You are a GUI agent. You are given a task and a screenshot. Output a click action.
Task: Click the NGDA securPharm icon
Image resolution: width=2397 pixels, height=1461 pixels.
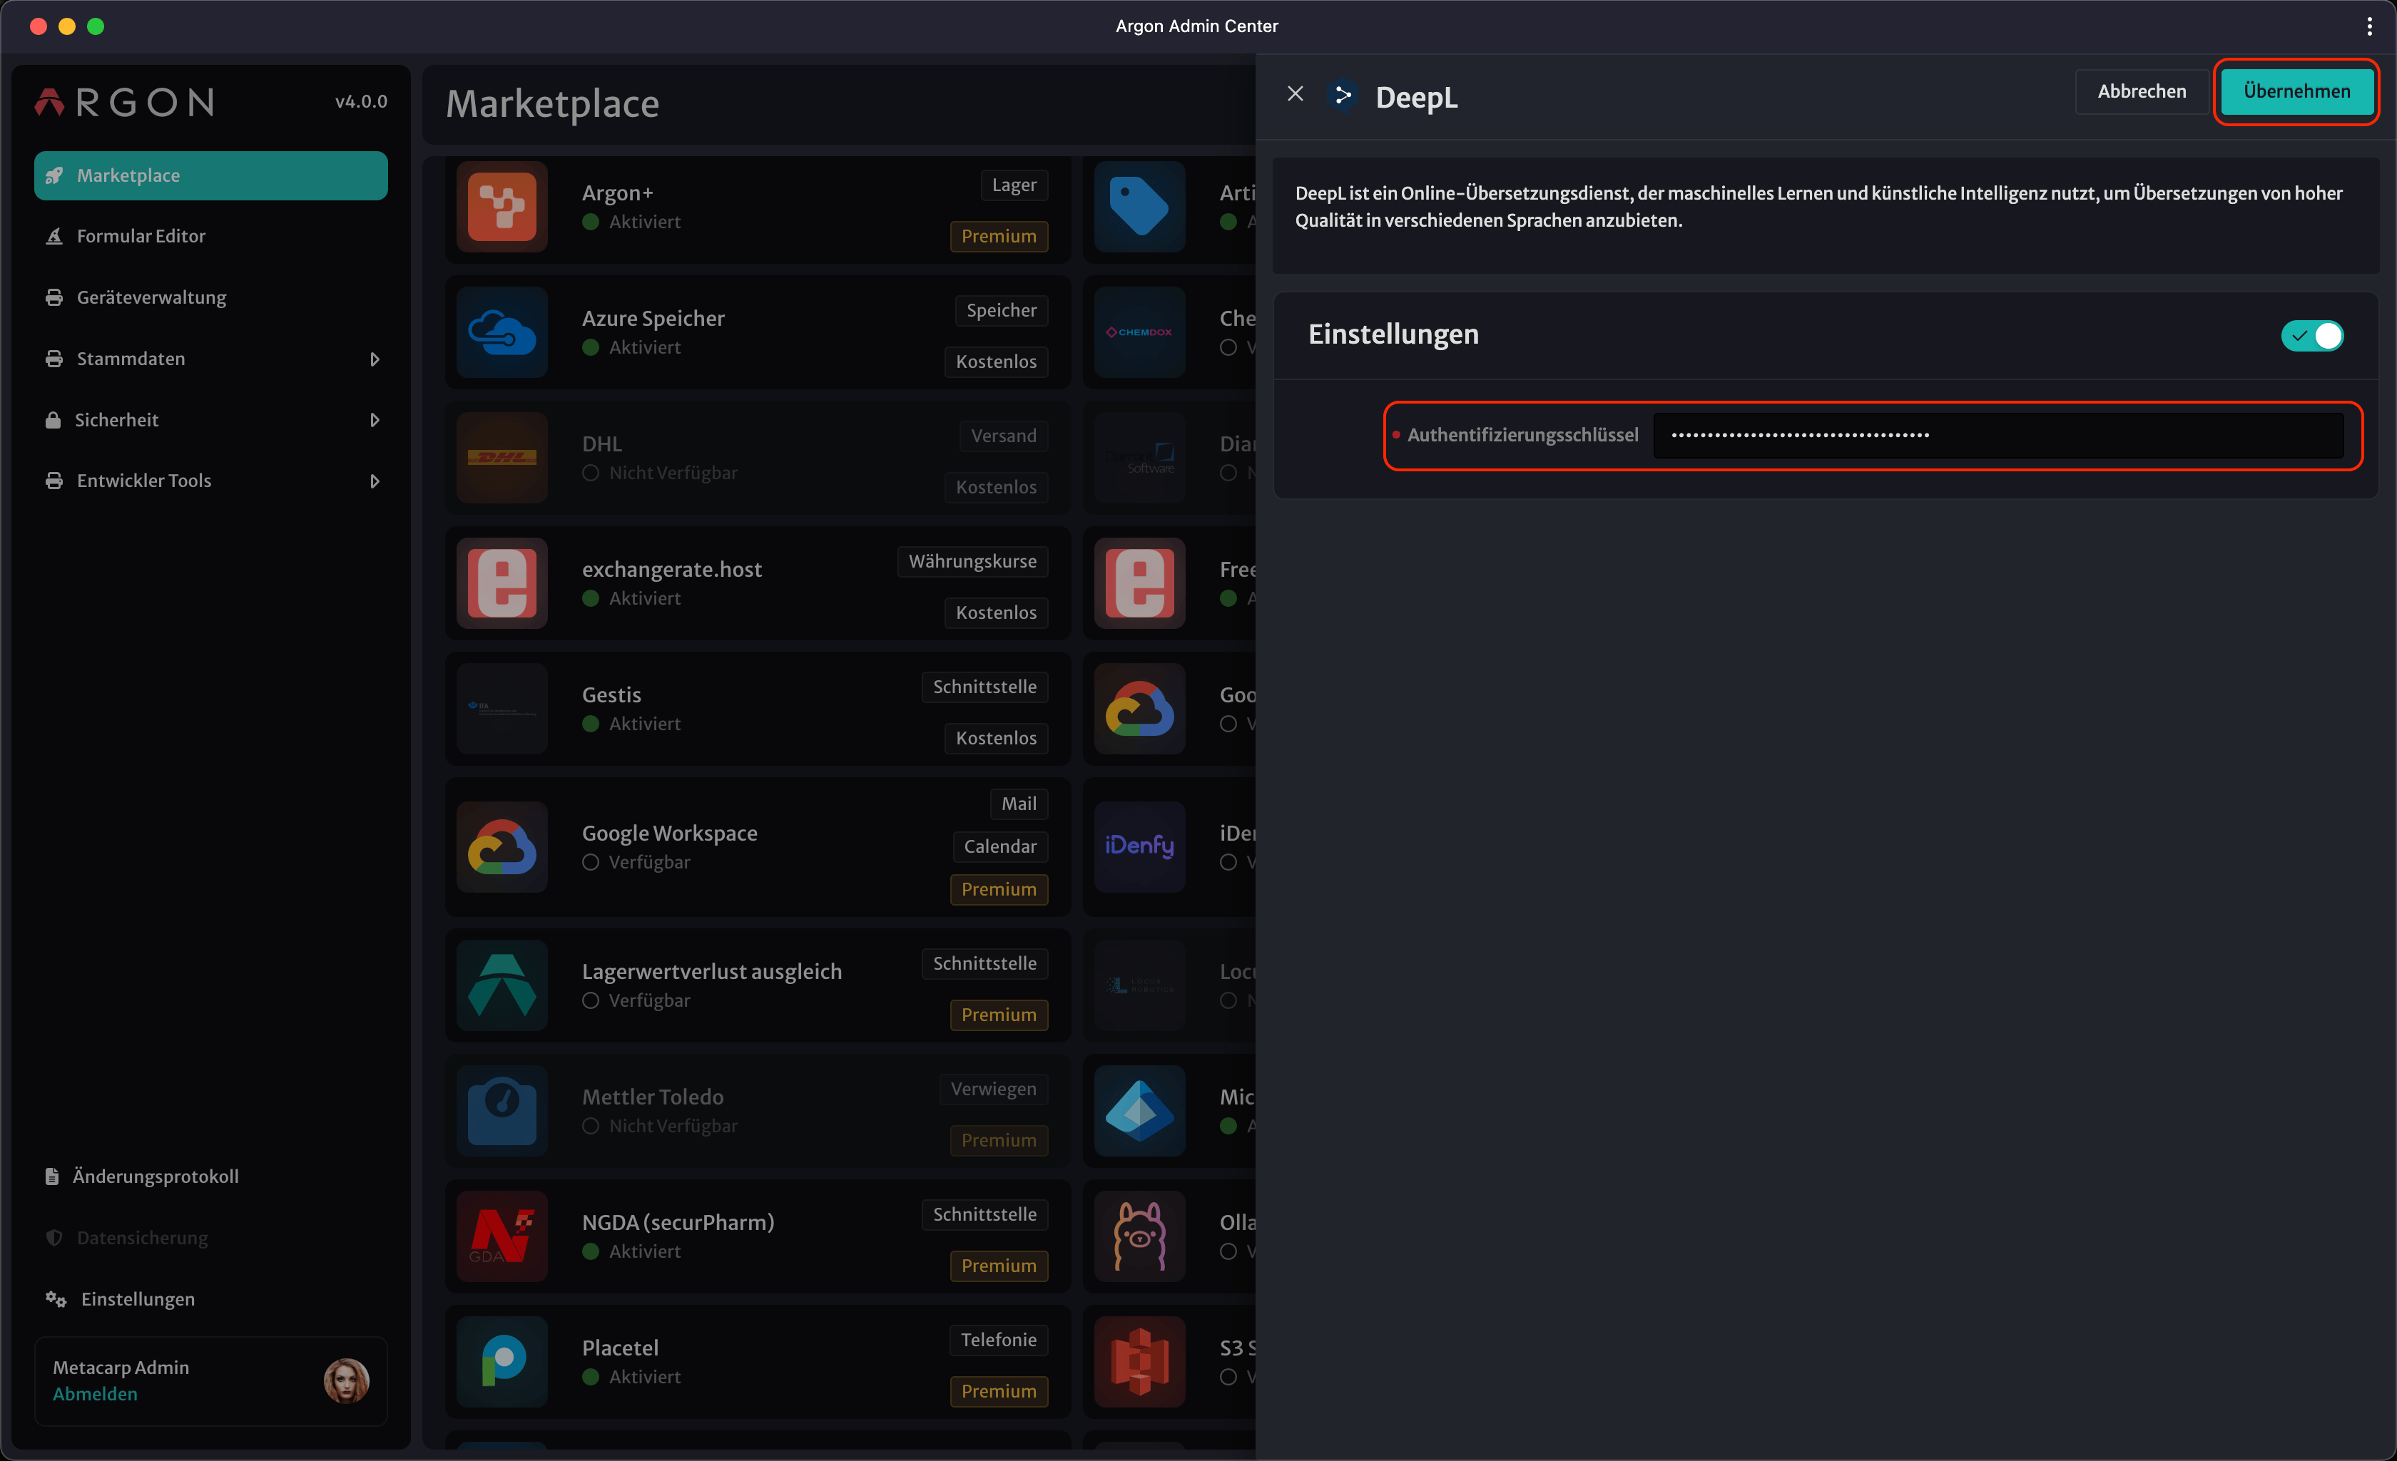point(502,1236)
